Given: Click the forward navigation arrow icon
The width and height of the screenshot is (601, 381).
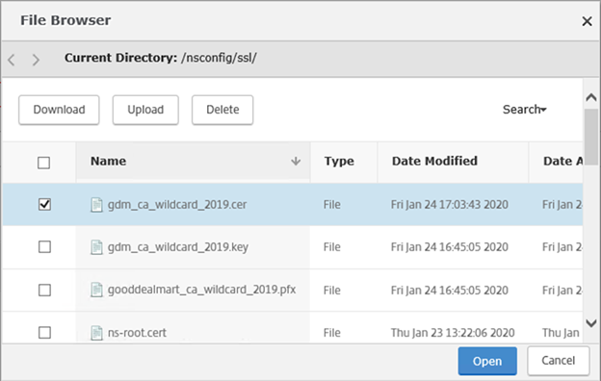Looking at the screenshot, I should coord(36,60).
